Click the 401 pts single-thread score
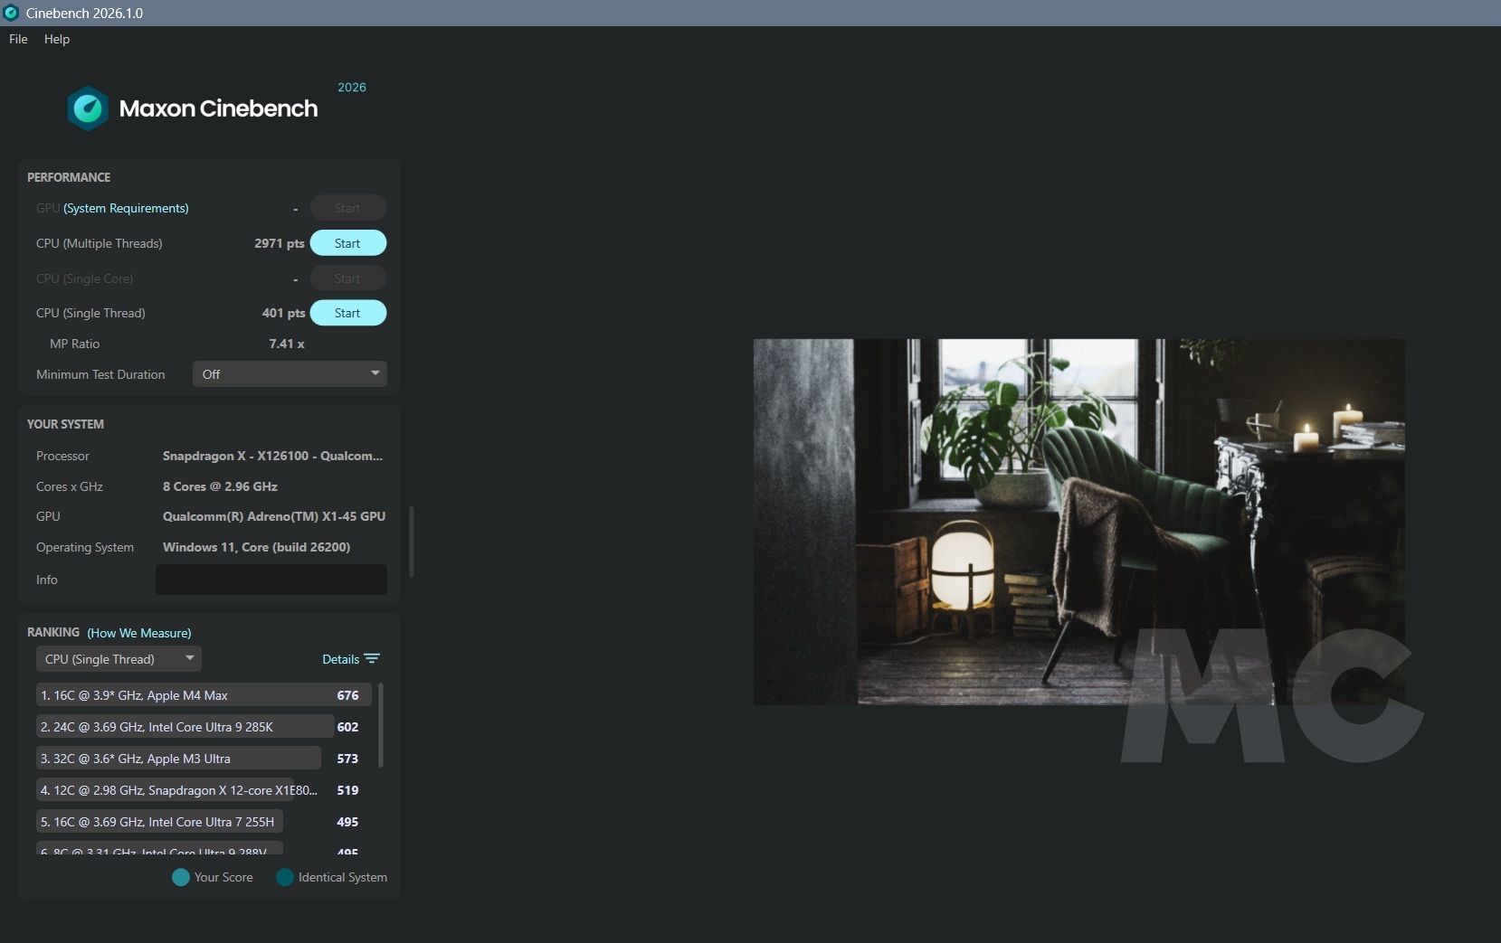 point(283,313)
